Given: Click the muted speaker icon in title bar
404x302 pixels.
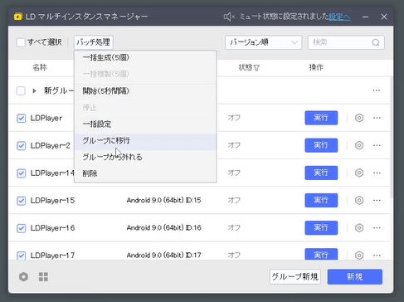Looking at the screenshot, I should tap(229, 17).
